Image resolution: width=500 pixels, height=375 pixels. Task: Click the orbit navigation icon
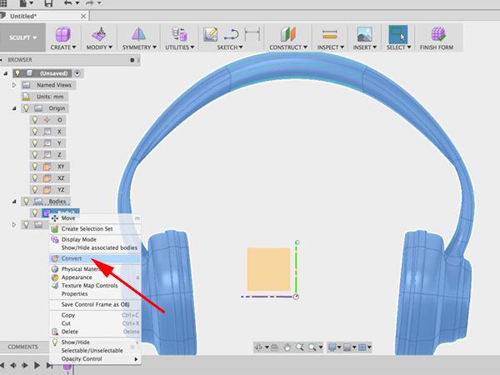pyautogui.click(x=258, y=347)
